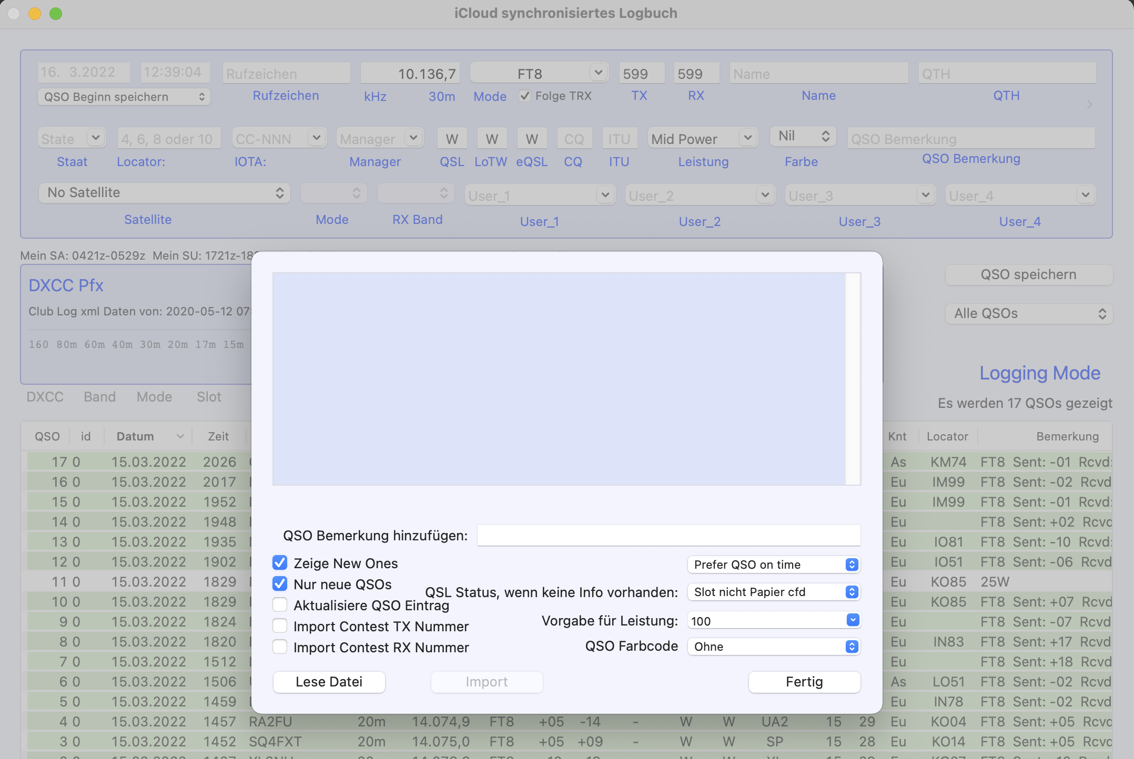Switch to the Slot tab
This screenshot has width=1134, height=759.
[209, 397]
